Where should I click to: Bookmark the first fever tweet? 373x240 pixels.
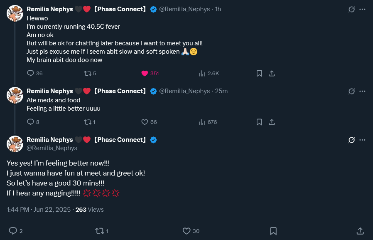point(259,73)
